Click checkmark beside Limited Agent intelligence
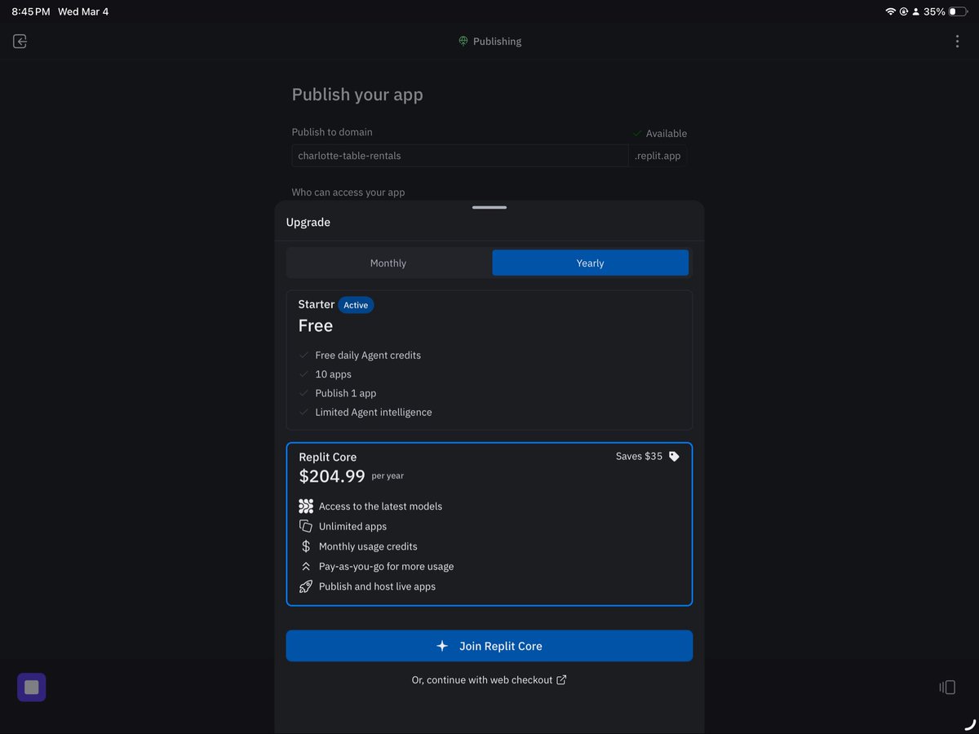The image size is (979, 734). (x=304, y=412)
